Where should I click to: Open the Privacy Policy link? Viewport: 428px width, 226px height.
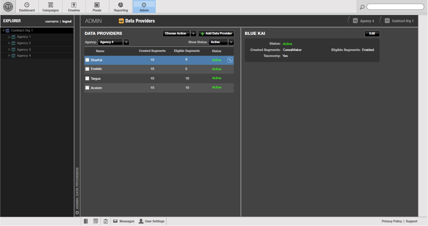pyautogui.click(x=392, y=221)
